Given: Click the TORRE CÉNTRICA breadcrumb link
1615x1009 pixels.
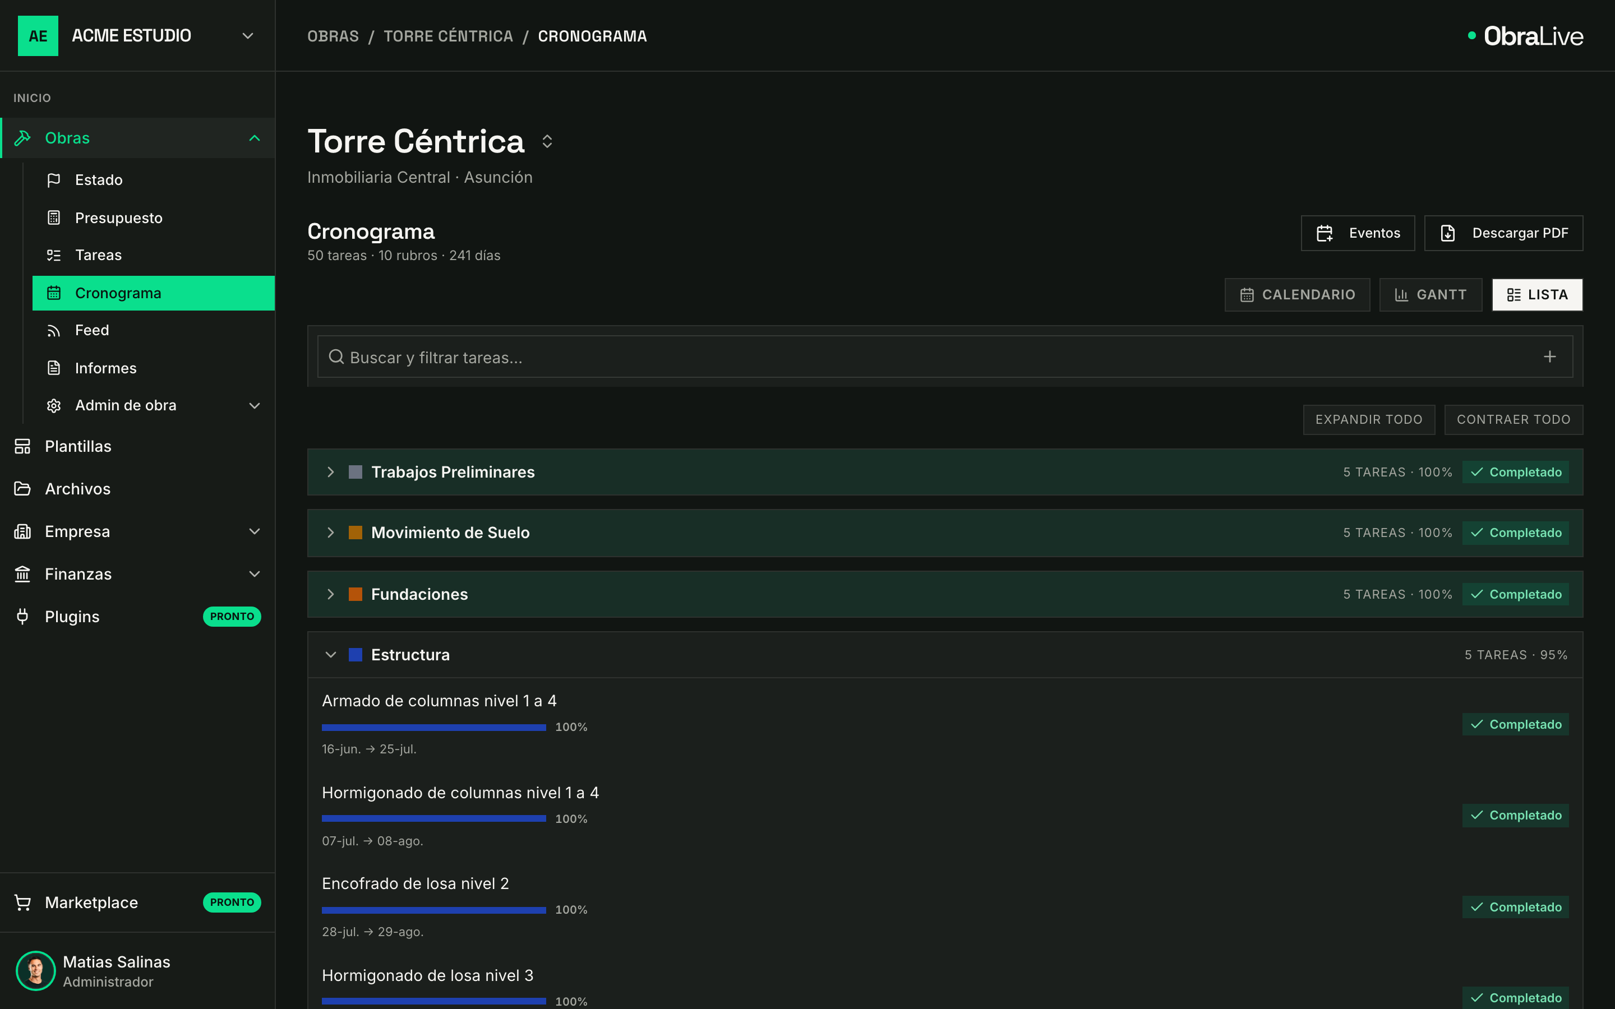Looking at the screenshot, I should 449,36.
